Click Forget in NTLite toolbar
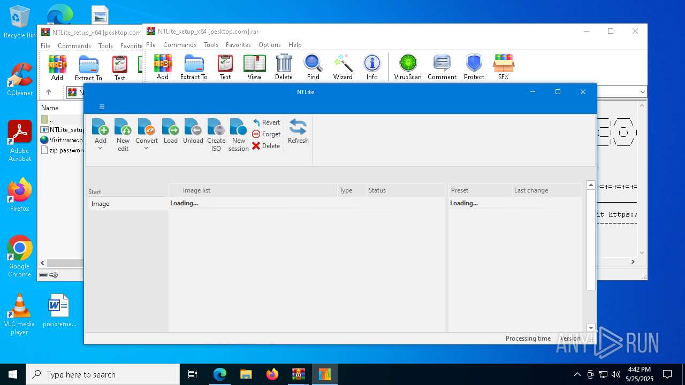This screenshot has height=385, width=685. click(x=266, y=134)
